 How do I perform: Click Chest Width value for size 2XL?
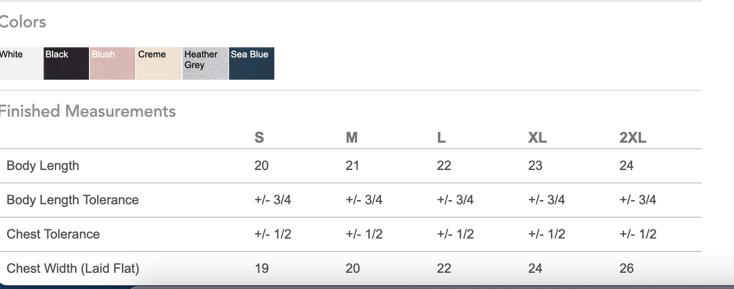[626, 268]
